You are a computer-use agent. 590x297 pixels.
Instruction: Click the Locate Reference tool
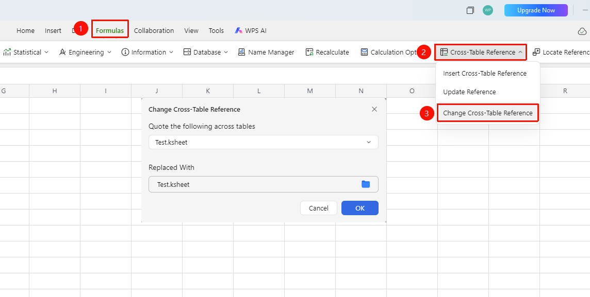click(561, 52)
